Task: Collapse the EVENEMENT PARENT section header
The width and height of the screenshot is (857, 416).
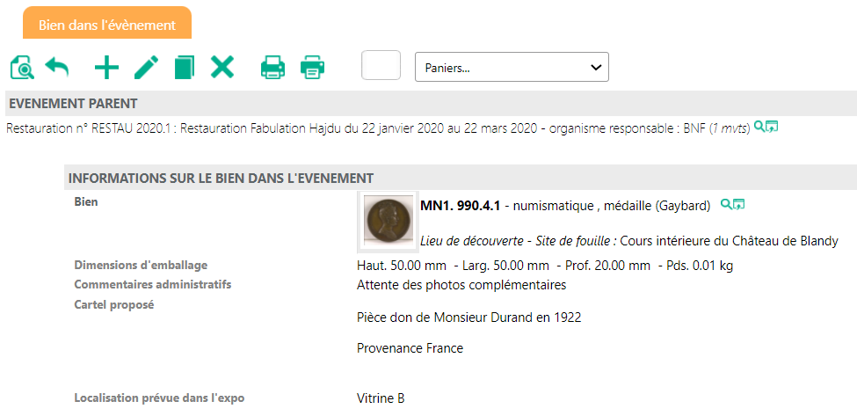Action: [73, 104]
